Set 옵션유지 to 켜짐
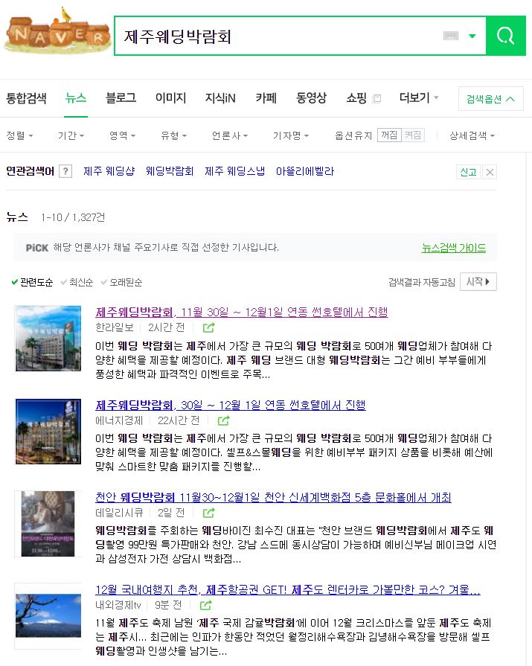 [413, 135]
